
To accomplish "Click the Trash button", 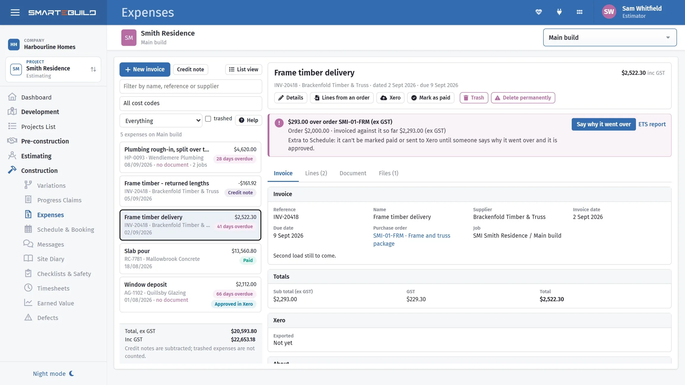I will point(474,98).
